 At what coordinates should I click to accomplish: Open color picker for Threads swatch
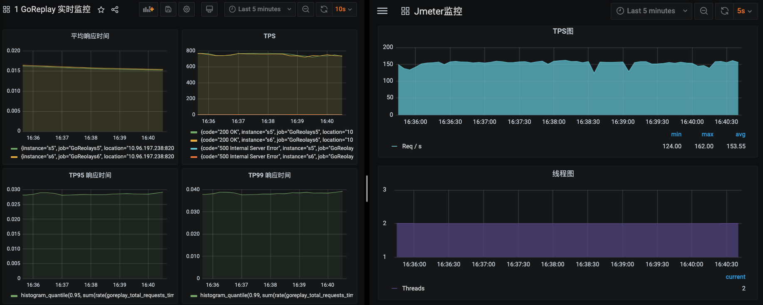(394, 288)
